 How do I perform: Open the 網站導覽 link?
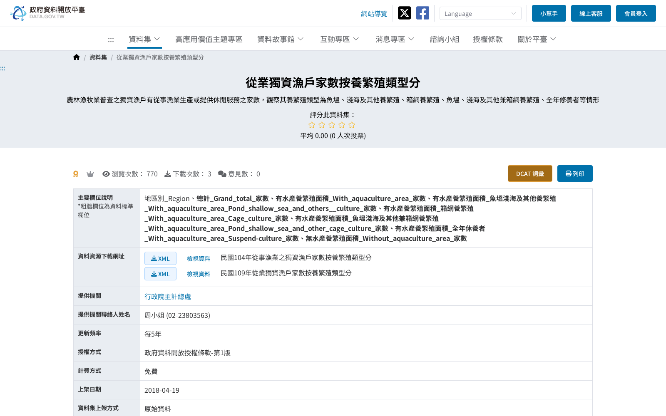(374, 14)
